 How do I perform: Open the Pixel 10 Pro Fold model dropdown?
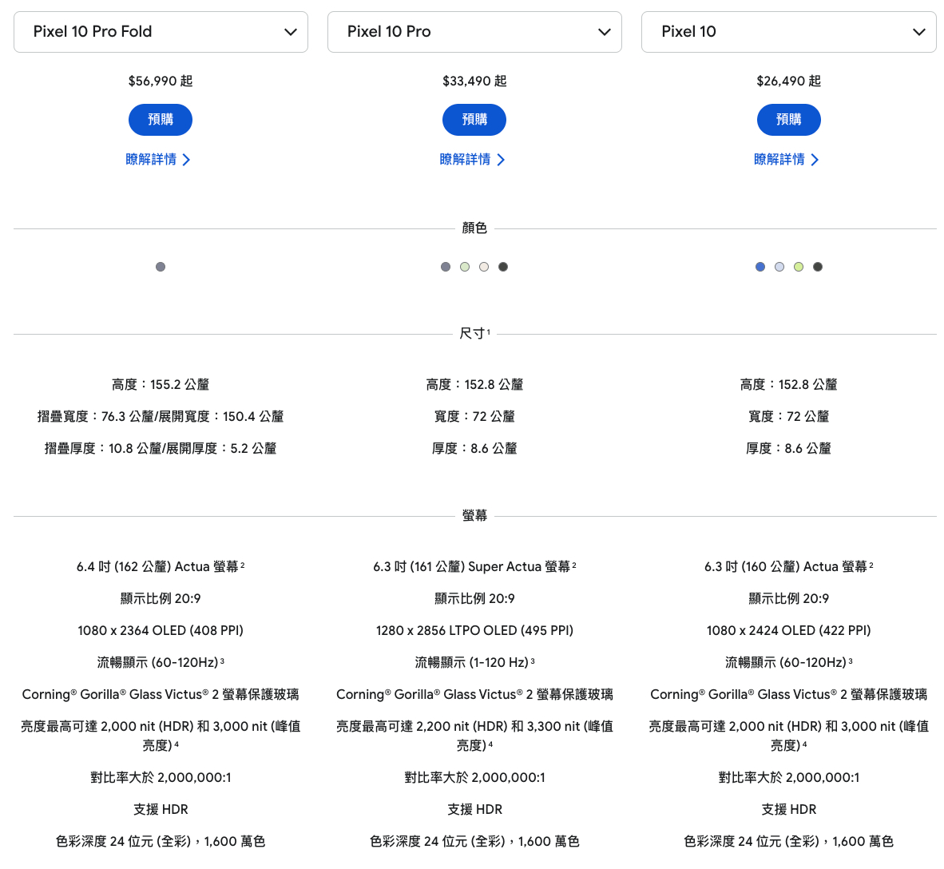[x=161, y=32]
